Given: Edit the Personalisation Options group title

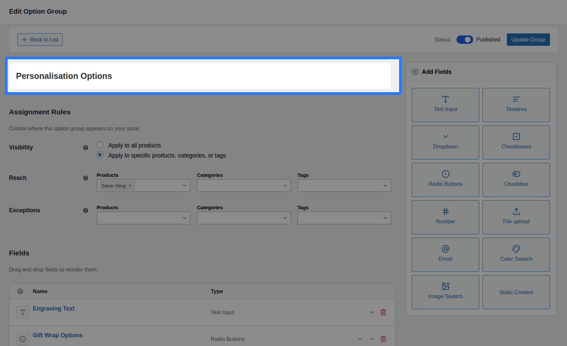Looking at the screenshot, I should tap(200, 76).
